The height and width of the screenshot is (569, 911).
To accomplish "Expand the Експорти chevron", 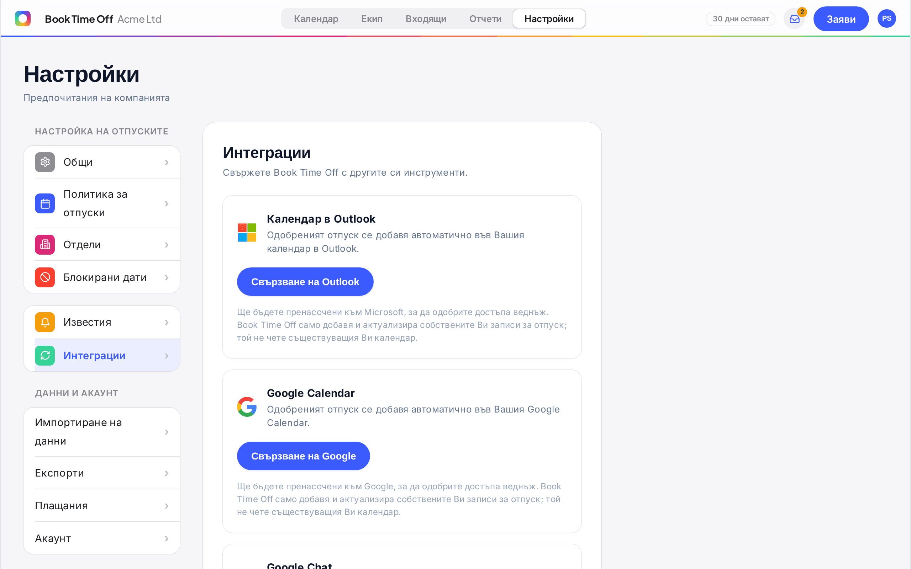I will coord(167,473).
